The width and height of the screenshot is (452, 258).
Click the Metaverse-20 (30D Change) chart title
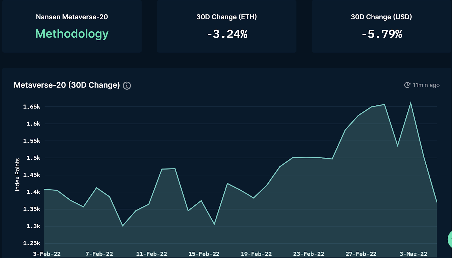click(67, 85)
